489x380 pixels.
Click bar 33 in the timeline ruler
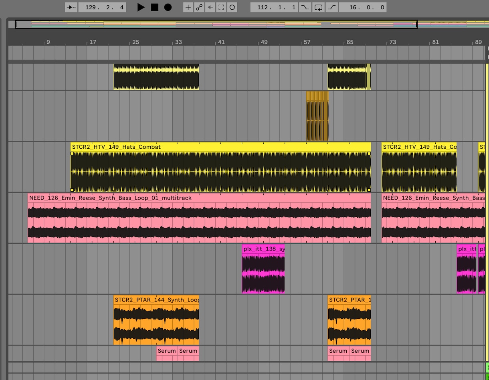pos(178,42)
